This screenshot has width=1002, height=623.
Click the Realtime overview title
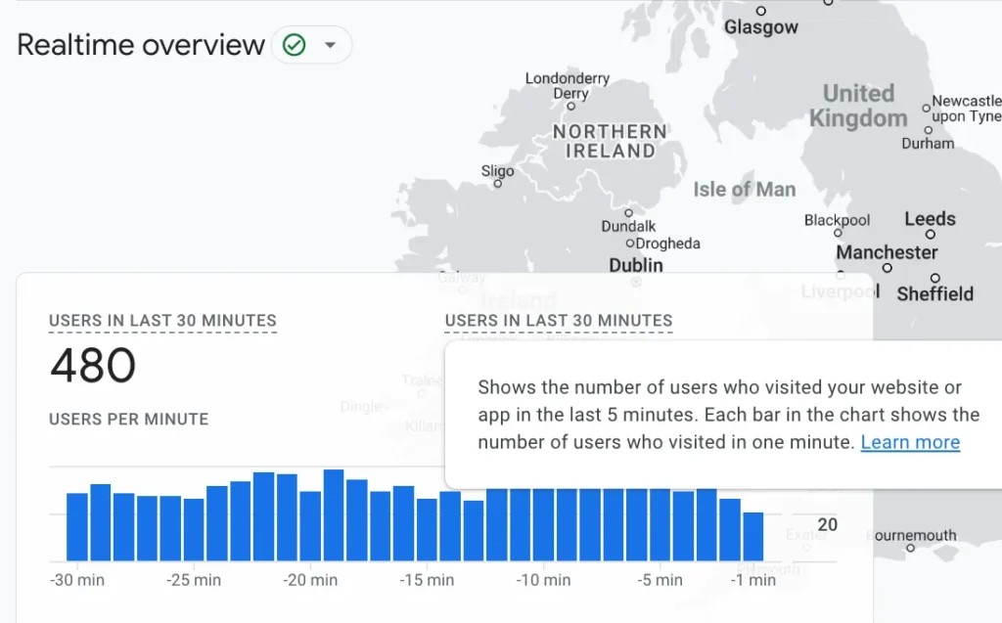pos(141,45)
